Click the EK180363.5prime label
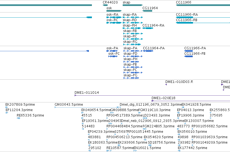Screen dimensions: 230x152 (x=103, y=143)
